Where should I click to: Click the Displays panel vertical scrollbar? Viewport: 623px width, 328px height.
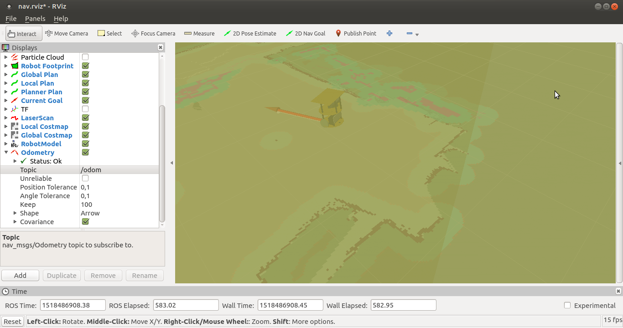coord(162,164)
